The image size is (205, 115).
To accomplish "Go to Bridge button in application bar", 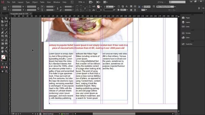I will click(x=72, y=2).
